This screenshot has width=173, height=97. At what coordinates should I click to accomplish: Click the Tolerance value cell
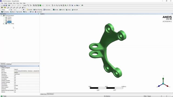[27, 89]
